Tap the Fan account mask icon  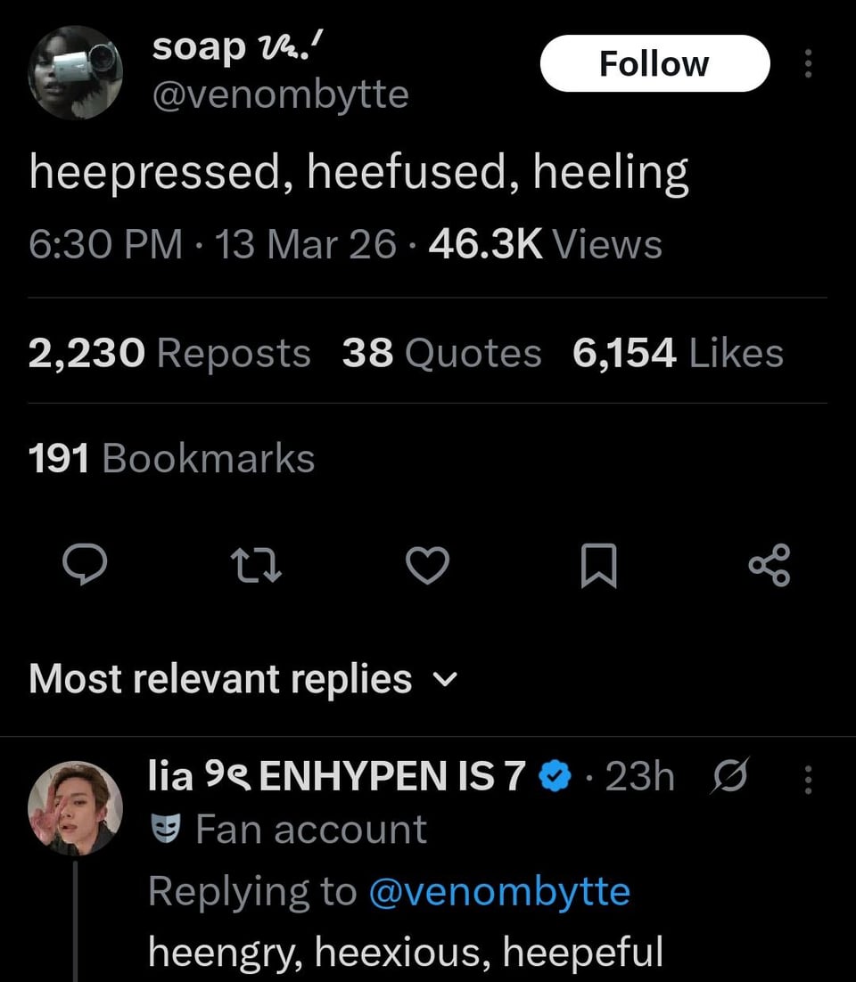(x=167, y=831)
